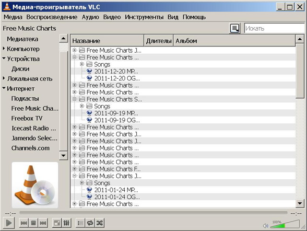Collapse the Free Music Charts S... folder
The image size is (307, 231).
(x=74, y=99)
